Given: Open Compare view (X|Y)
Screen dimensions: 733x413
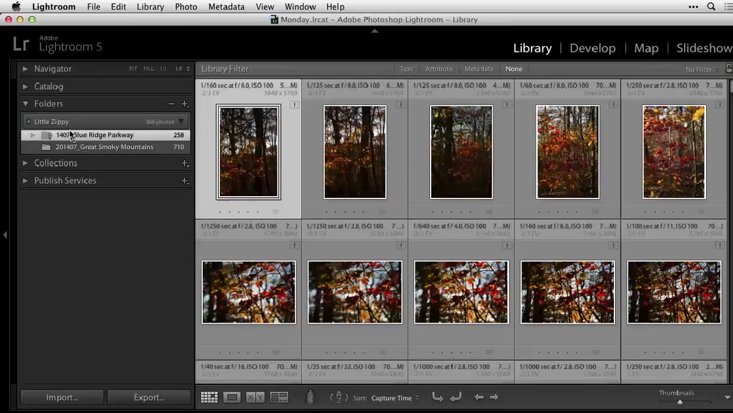Looking at the screenshot, I should [x=255, y=397].
